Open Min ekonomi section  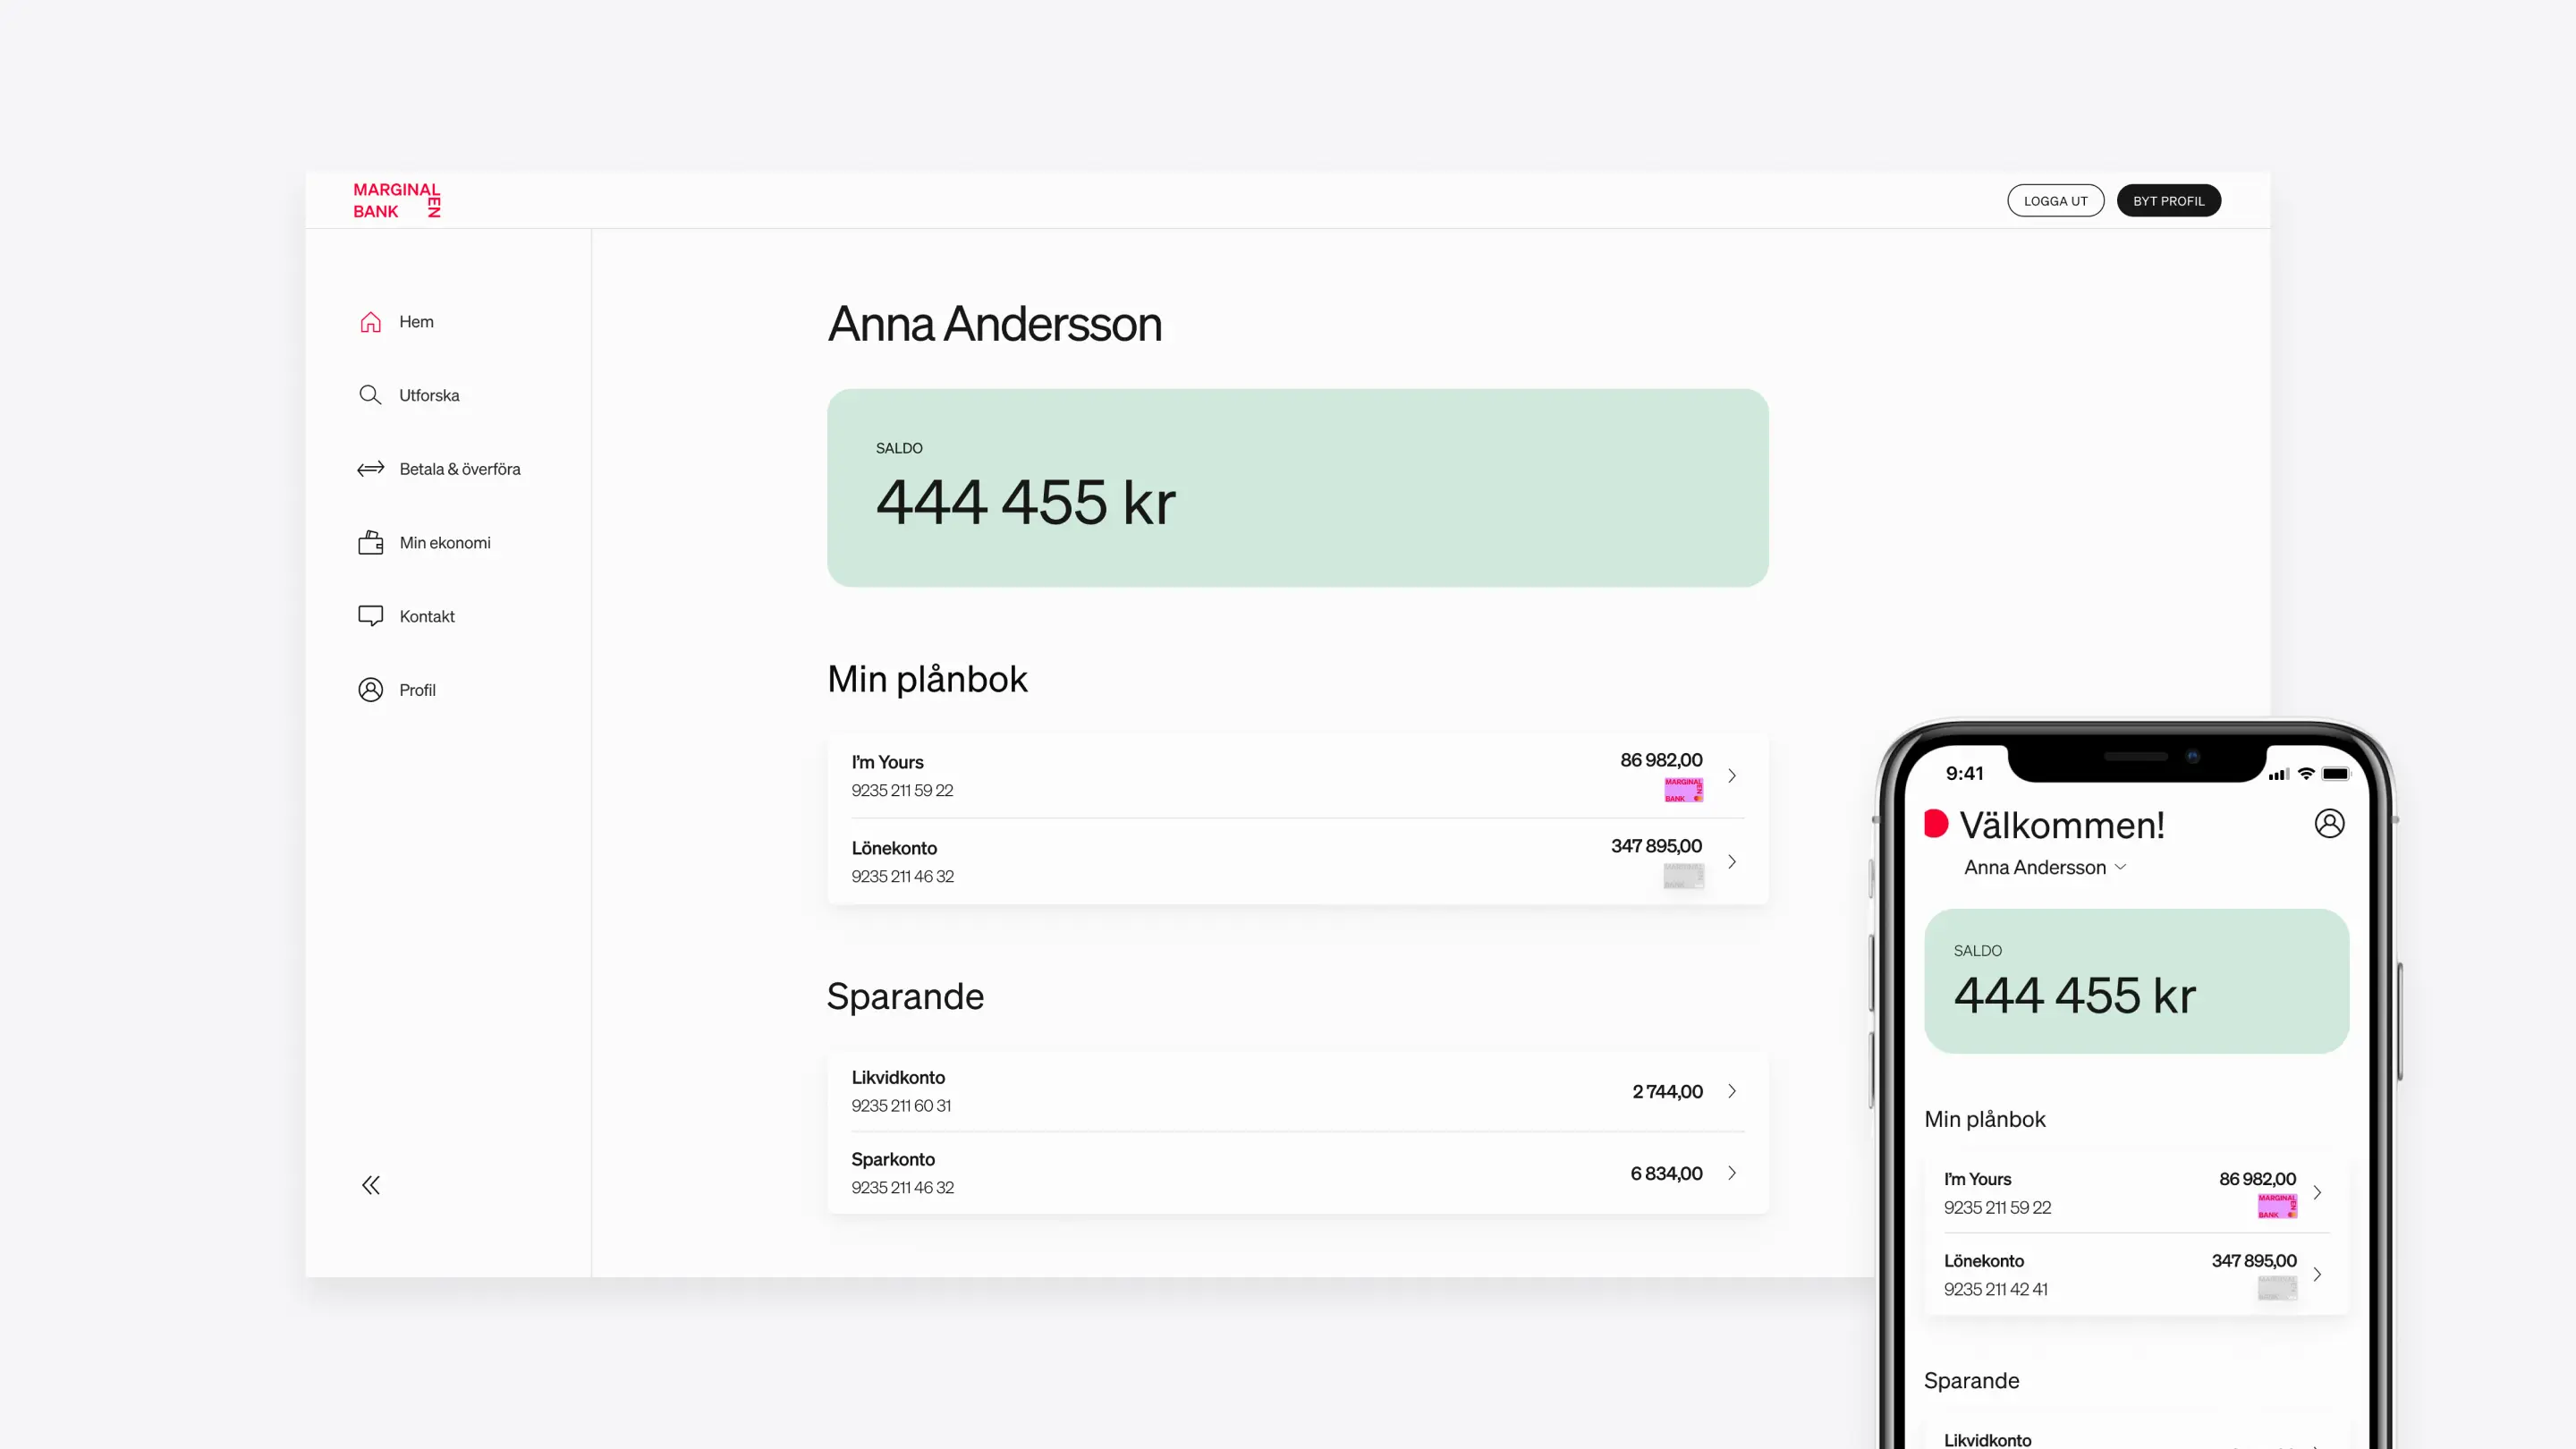pyautogui.click(x=445, y=542)
